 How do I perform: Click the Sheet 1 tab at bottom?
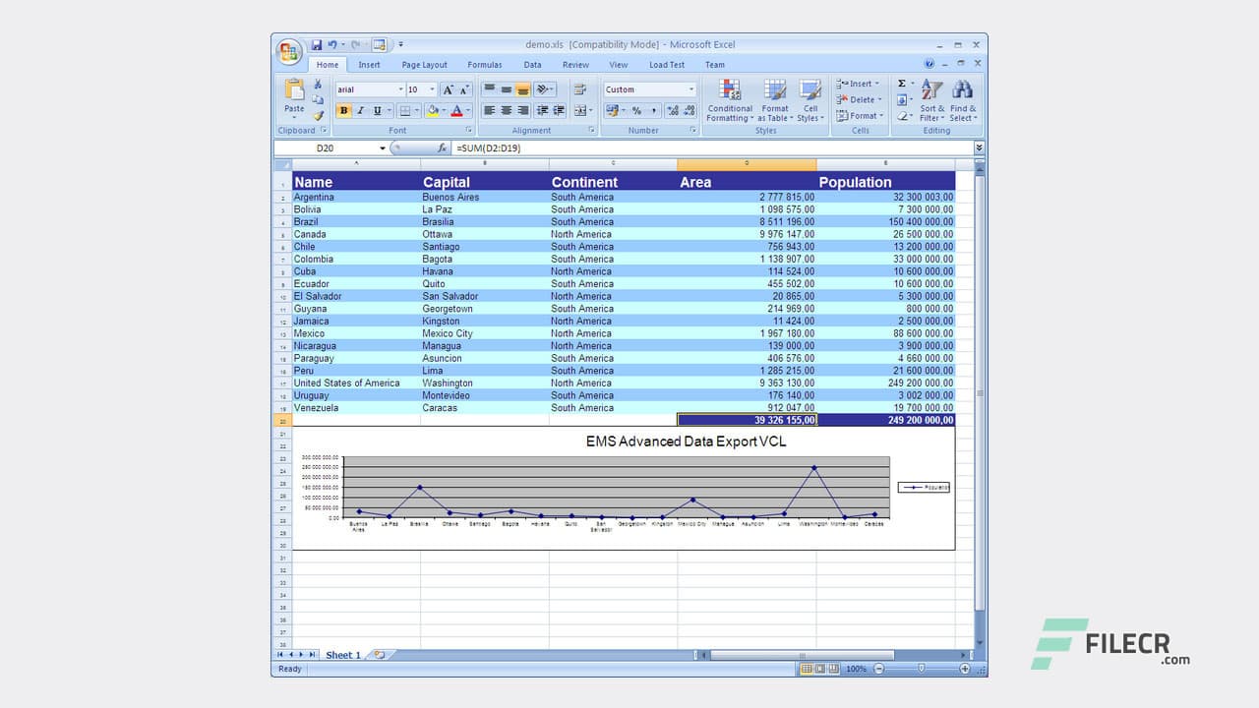342,655
